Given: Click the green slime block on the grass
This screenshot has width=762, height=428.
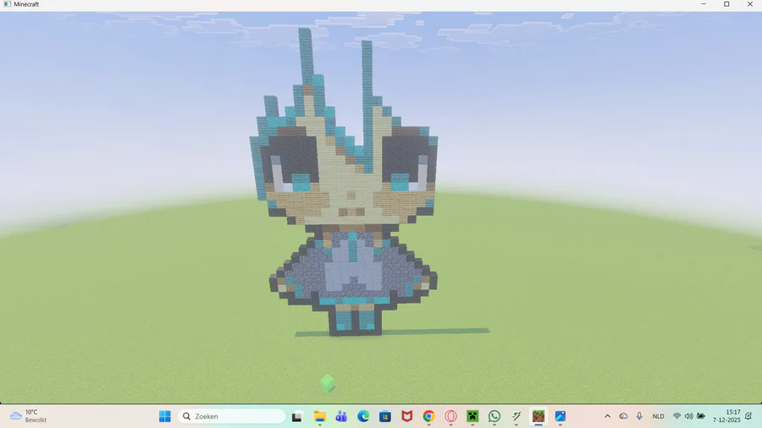Looking at the screenshot, I should coord(328,383).
